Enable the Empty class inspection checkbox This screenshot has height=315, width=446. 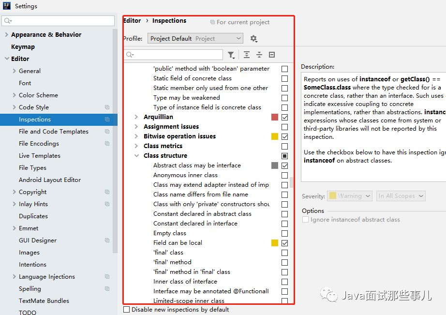[x=284, y=233]
